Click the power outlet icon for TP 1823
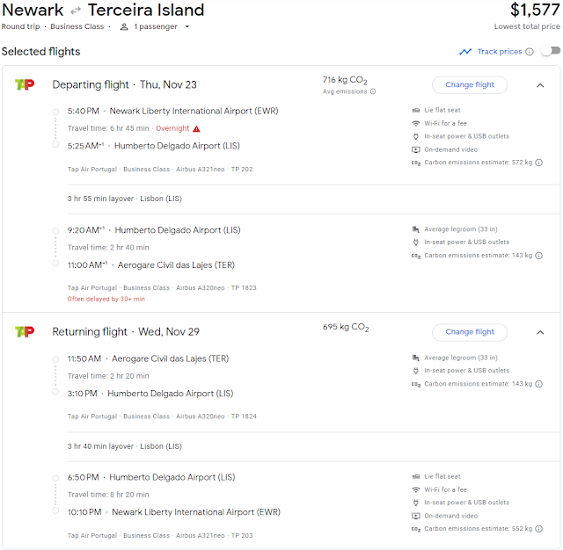 click(x=416, y=242)
